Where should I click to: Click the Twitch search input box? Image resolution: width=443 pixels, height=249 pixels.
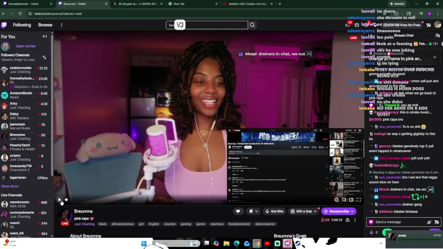click(207, 25)
